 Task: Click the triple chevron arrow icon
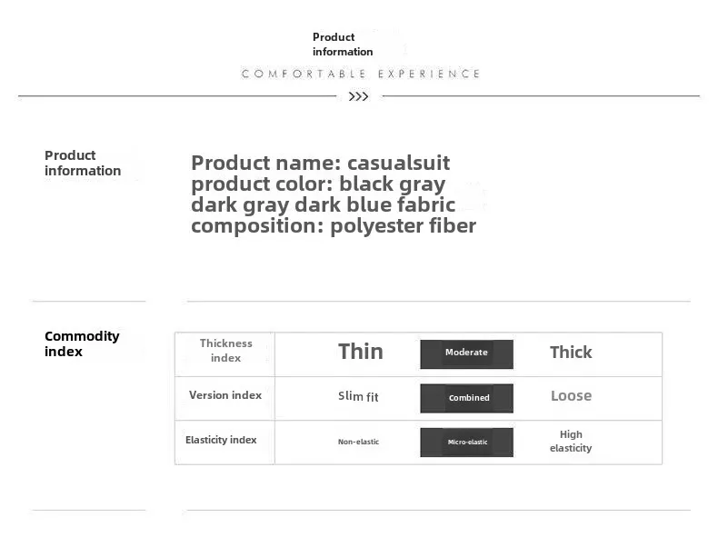[358, 96]
